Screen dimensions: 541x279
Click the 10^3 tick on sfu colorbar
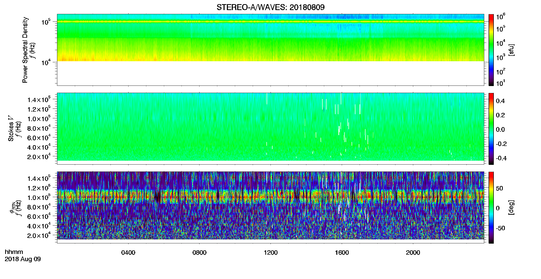point(501,57)
